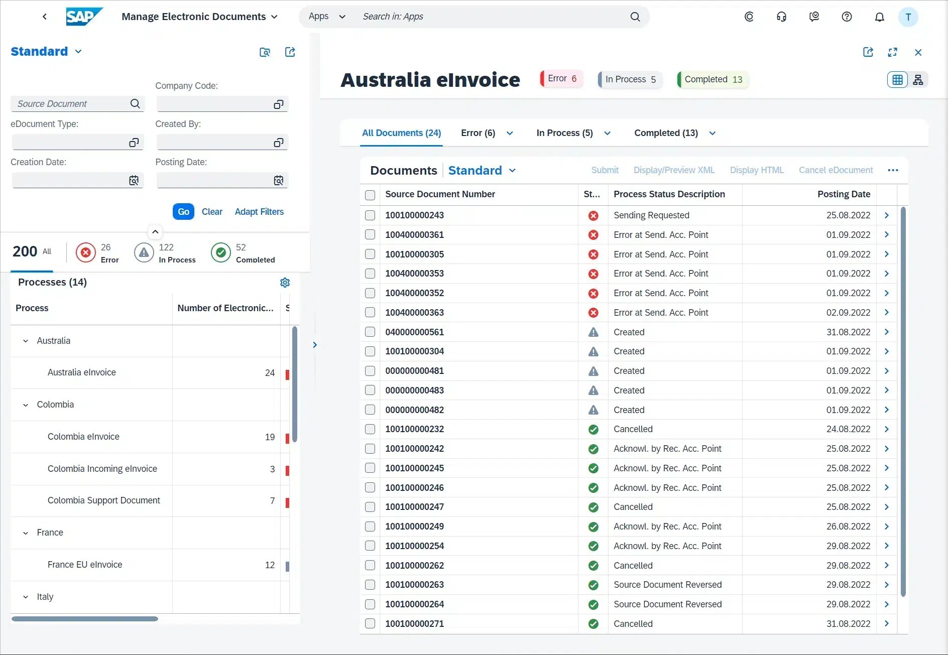
Task: Open the Apps search scope menu
Action: [342, 16]
